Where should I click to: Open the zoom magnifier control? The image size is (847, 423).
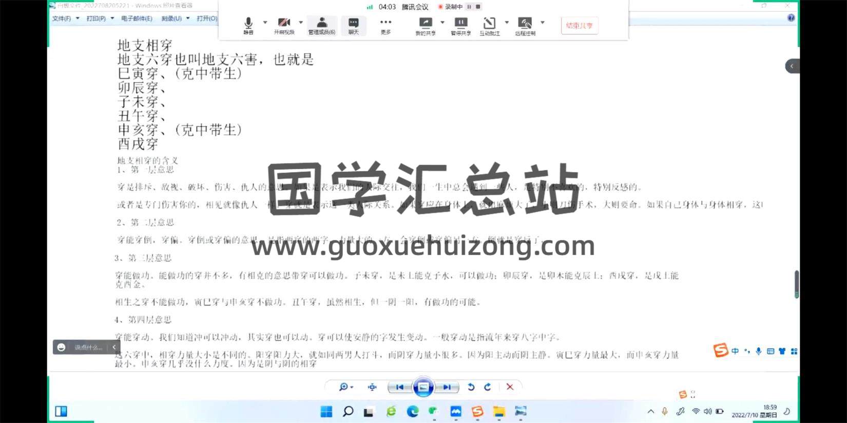346,387
